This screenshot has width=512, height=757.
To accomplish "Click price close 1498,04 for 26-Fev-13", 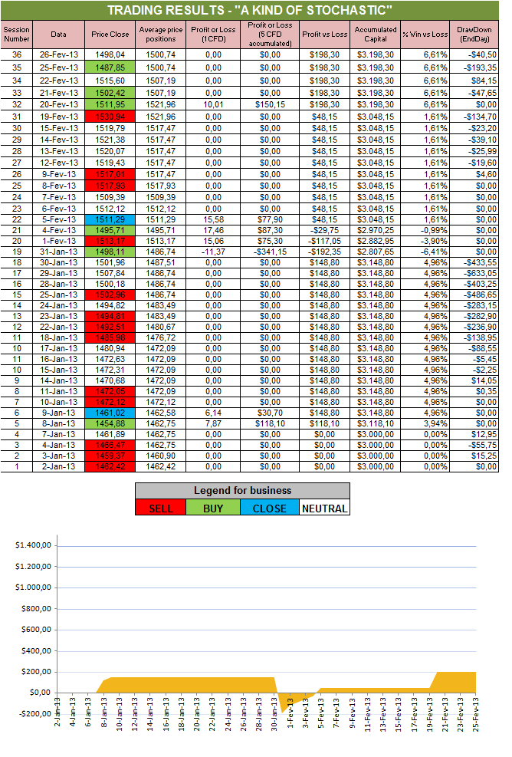I will click(x=110, y=55).
